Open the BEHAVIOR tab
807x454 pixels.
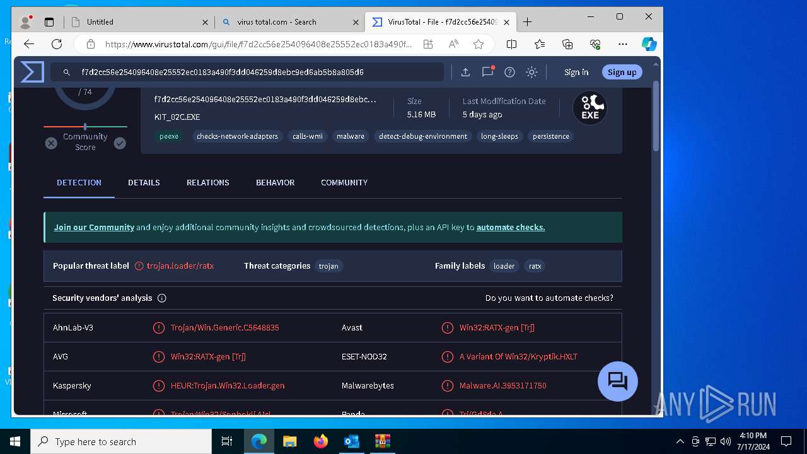point(275,182)
